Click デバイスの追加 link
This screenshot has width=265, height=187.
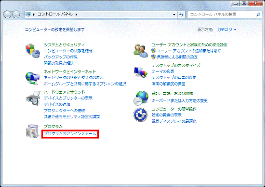click(x=57, y=104)
